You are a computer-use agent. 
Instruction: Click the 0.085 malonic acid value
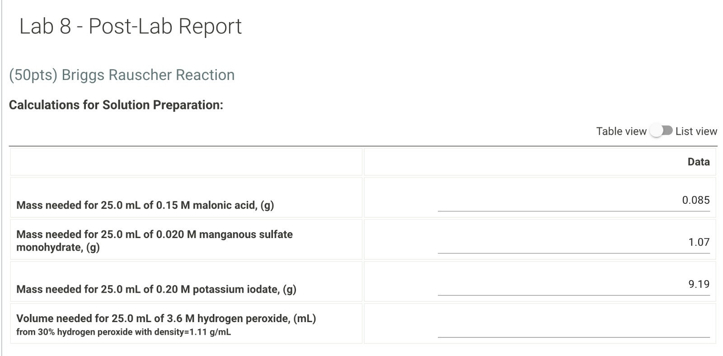[x=695, y=200]
